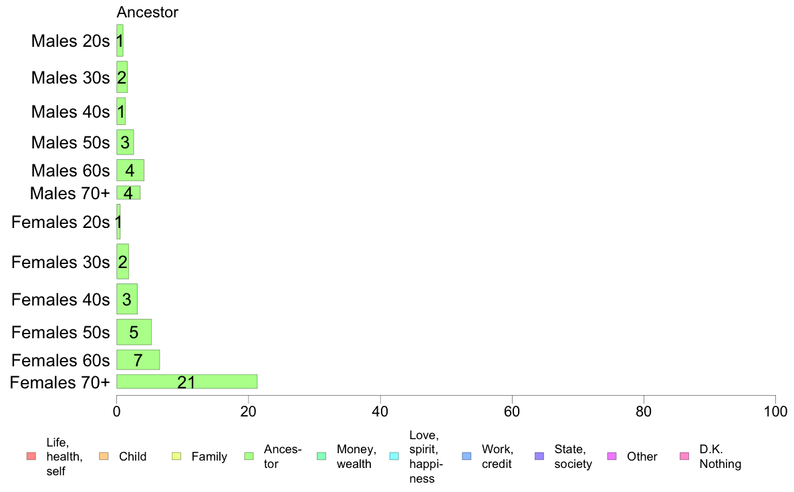Click the pink D.K. Nothing legend swatch
The image size is (794, 492).
pyautogui.click(x=684, y=457)
